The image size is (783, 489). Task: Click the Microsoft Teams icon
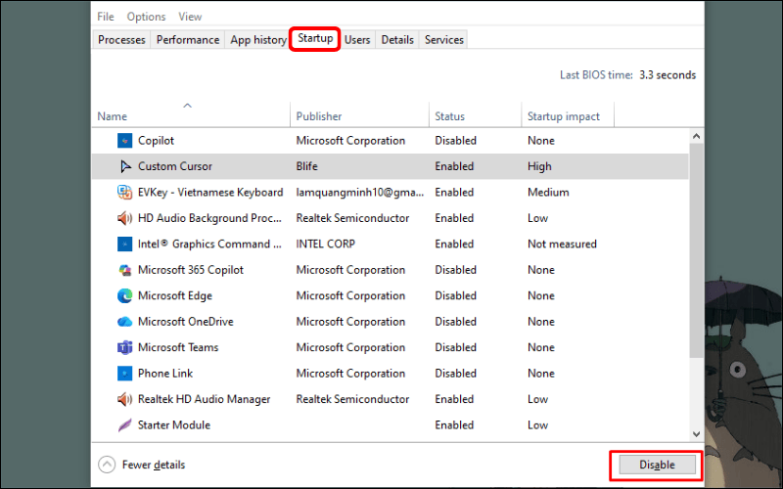coord(124,348)
